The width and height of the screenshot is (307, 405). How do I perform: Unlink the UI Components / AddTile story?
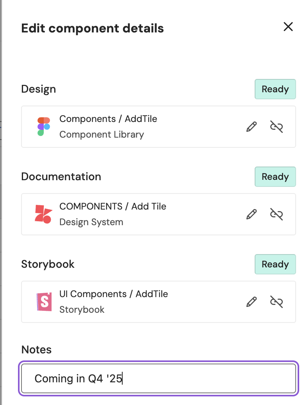pos(277,302)
